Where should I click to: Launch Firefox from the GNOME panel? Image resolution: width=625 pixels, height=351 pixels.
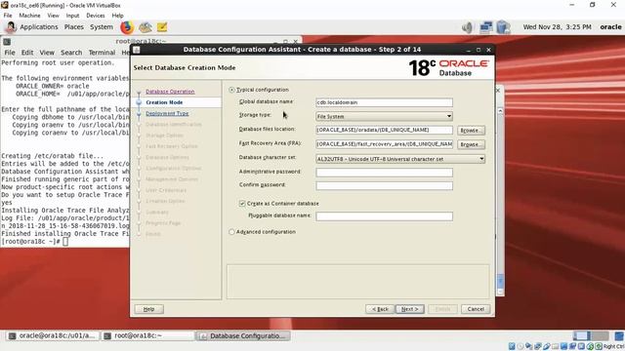pos(127,27)
